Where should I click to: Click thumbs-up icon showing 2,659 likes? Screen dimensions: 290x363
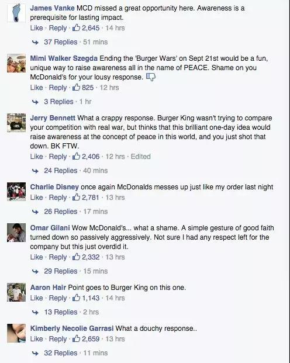[x=76, y=338]
